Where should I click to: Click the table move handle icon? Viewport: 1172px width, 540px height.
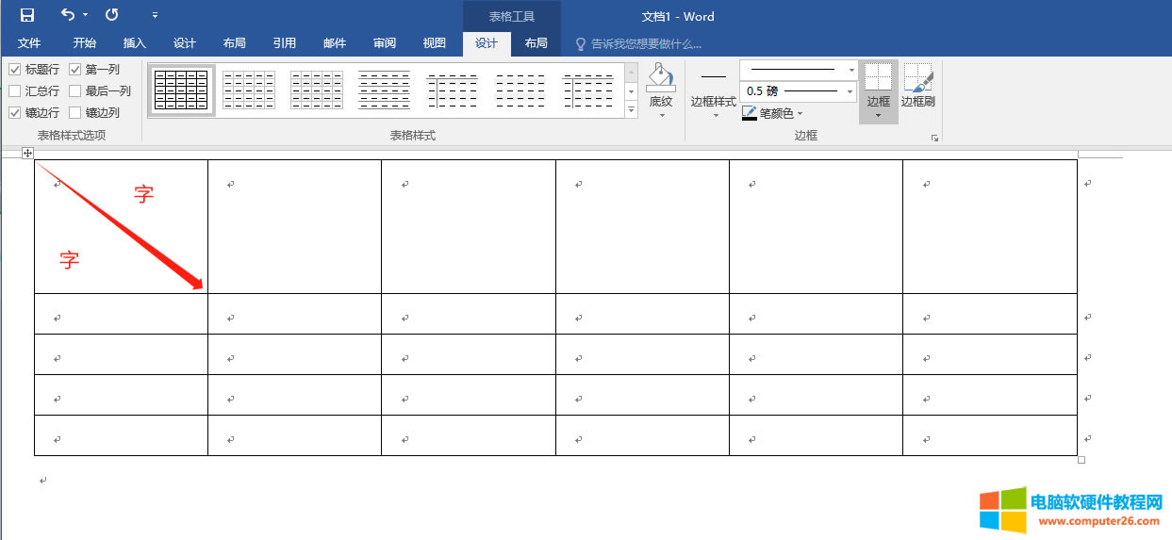(27, 153)
